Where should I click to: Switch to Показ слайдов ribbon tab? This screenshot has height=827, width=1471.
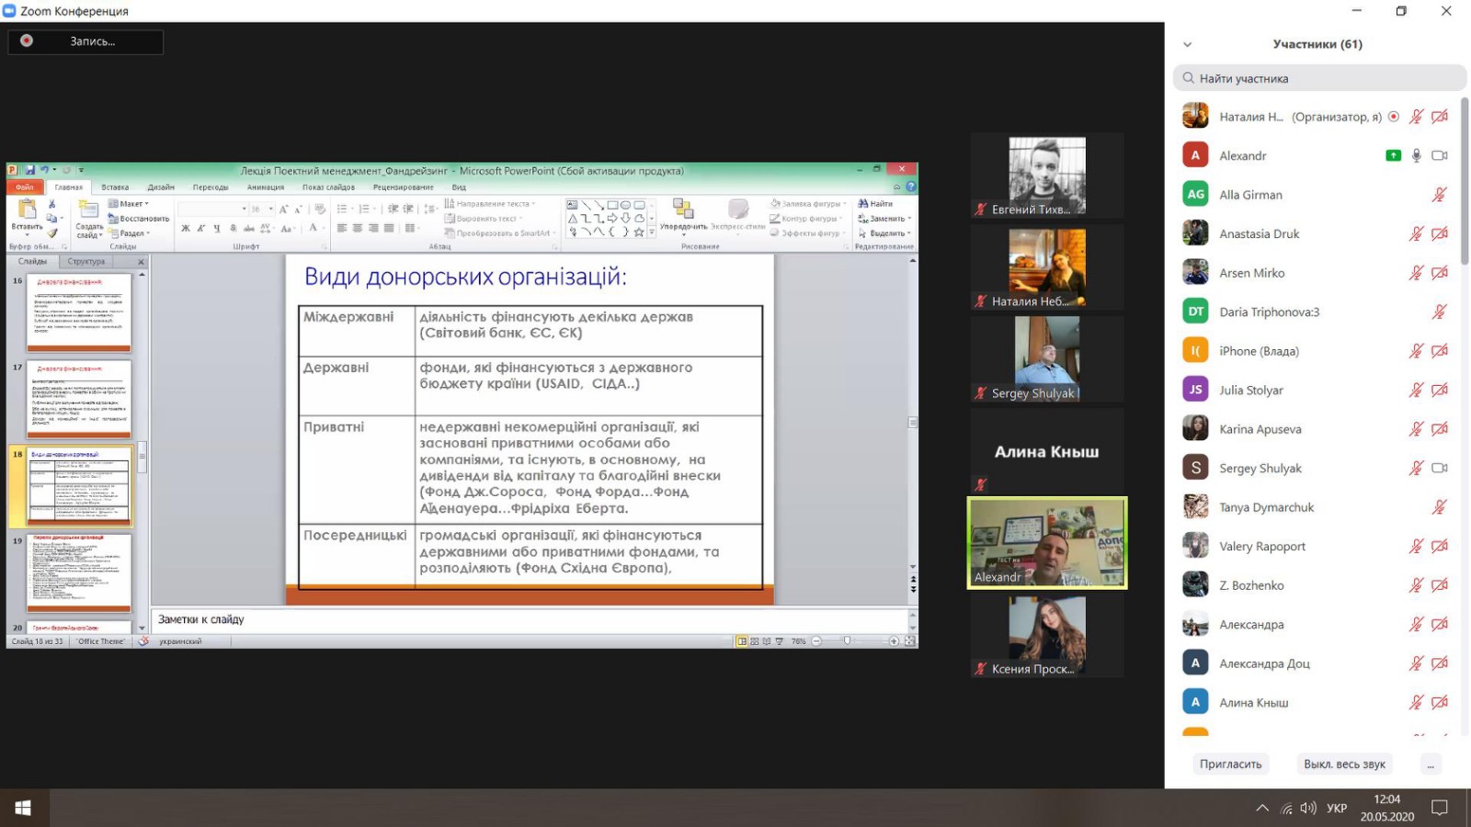tap(328, 187)
